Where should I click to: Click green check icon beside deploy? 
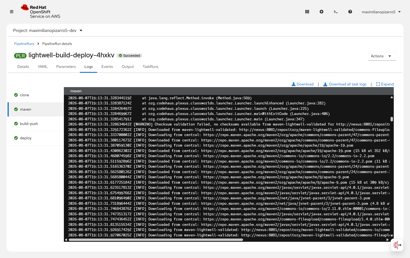pos(16,138)
